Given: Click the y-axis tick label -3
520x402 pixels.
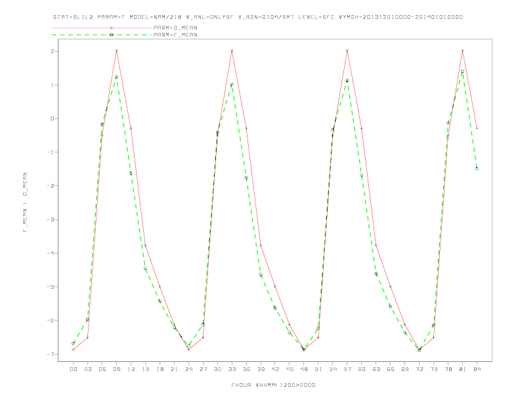Looking at the screenshot, I should pos(51,219).
